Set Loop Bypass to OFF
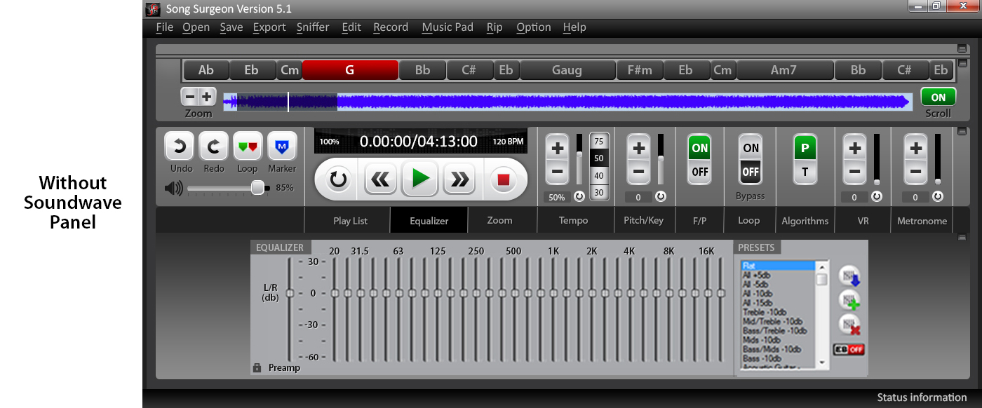Viewport: 982px width, 408px height. coord(751,172)
